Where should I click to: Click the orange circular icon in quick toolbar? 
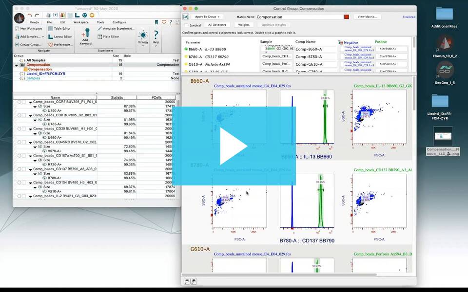click(92, 15)
